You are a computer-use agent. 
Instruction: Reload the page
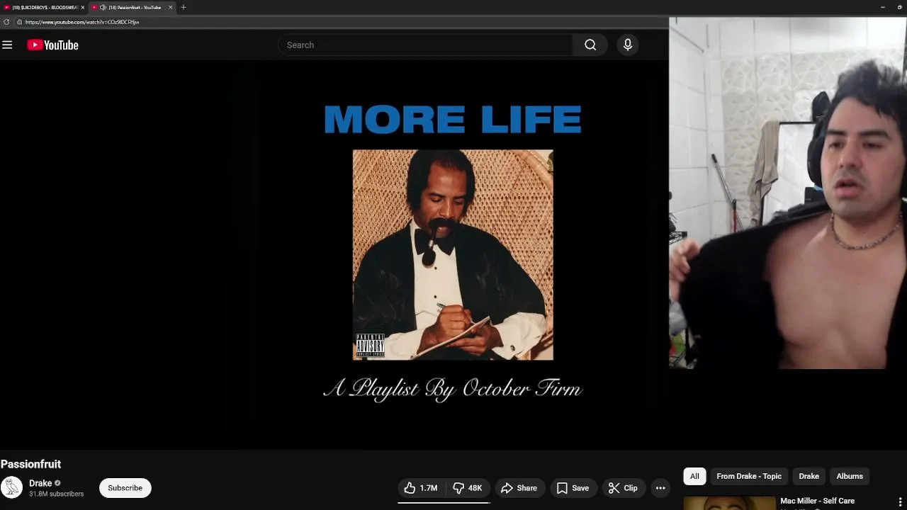[x=6, y=22]
